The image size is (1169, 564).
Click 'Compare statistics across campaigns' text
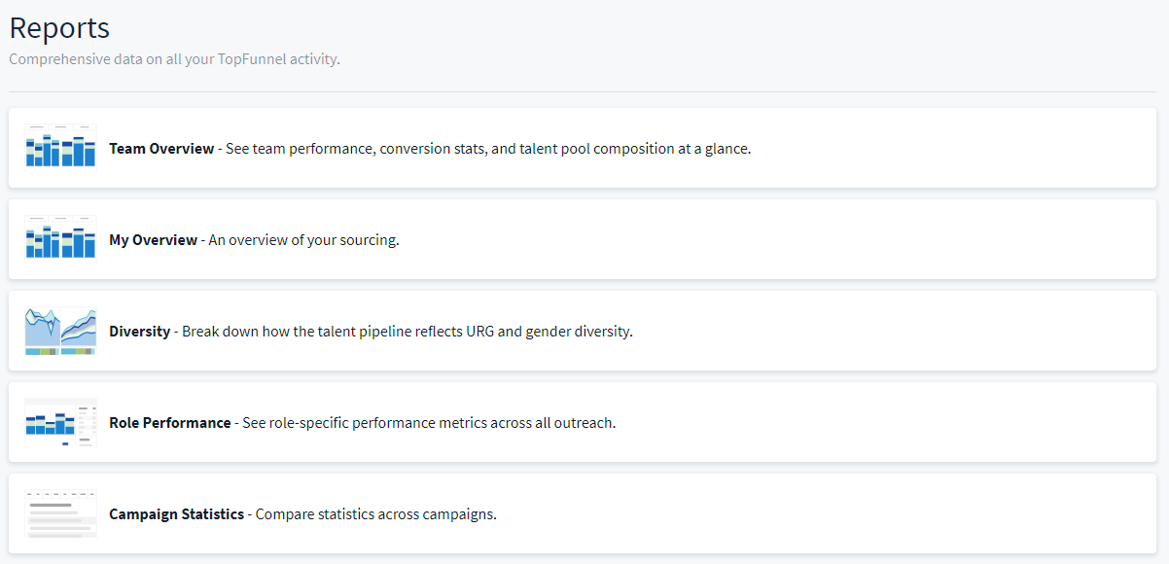pyautogui.click(x=376, y=514)
